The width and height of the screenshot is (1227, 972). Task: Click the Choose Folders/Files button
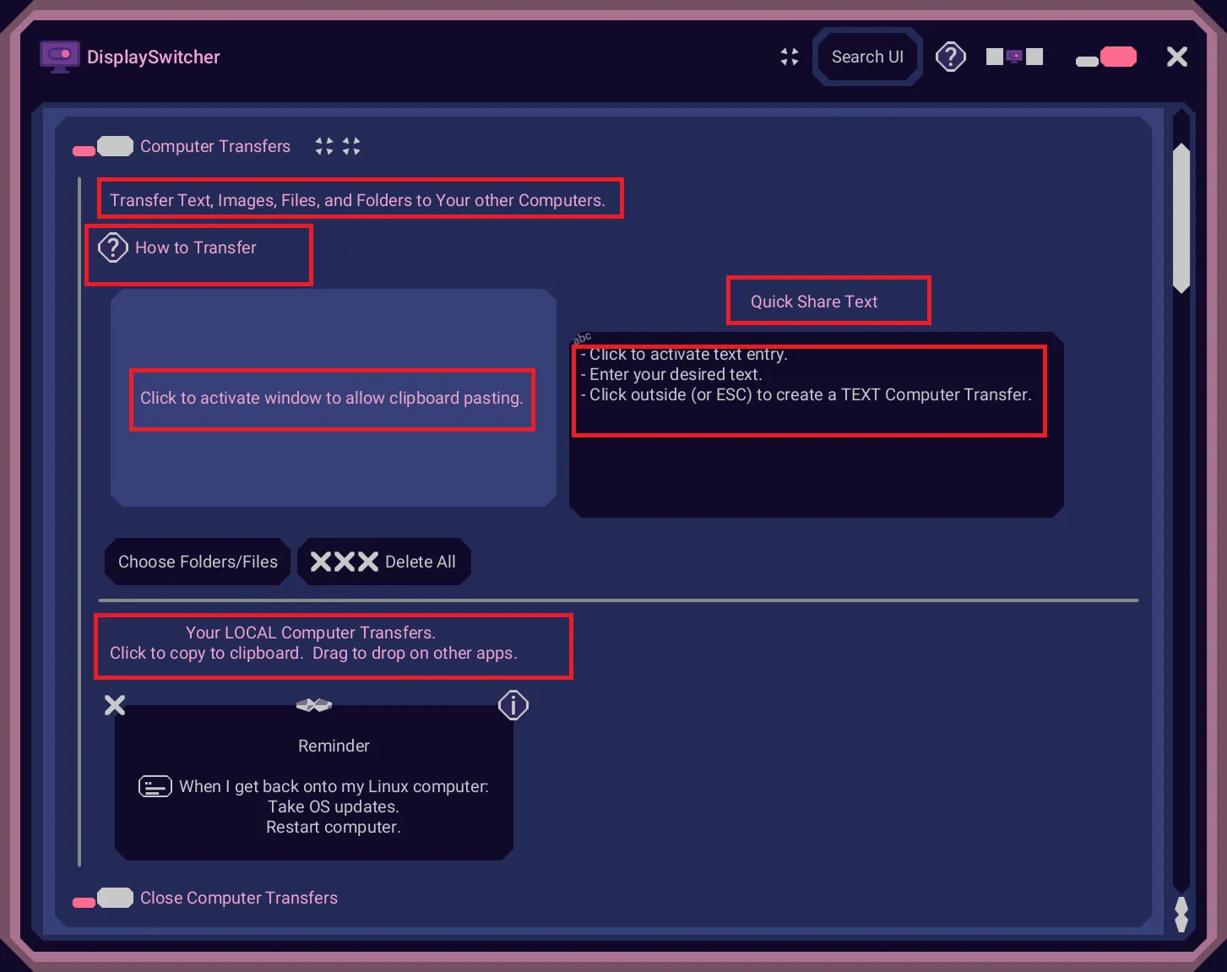point(198,562)
